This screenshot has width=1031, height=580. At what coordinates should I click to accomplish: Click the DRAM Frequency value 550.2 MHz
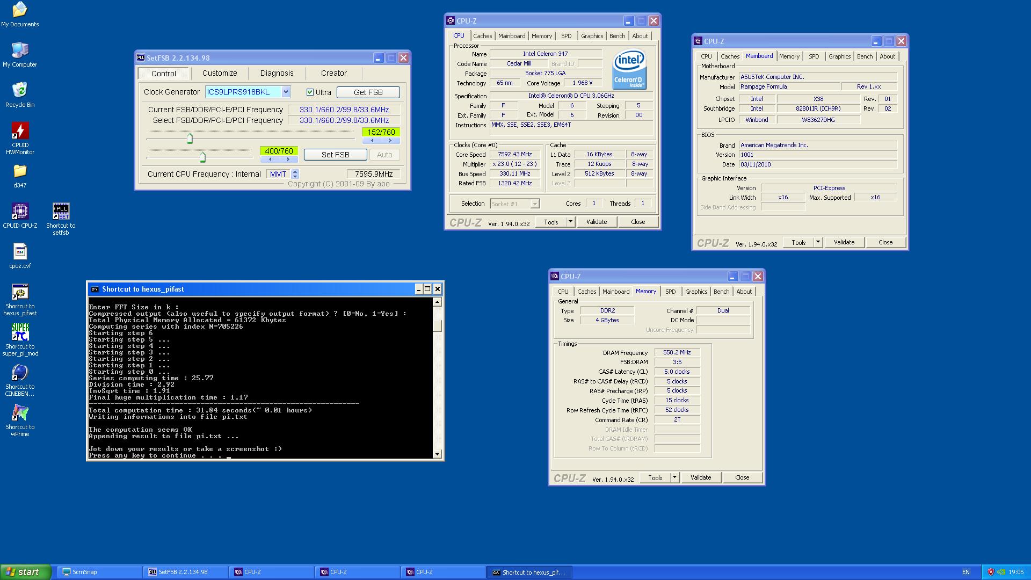[x=677, y=352]
